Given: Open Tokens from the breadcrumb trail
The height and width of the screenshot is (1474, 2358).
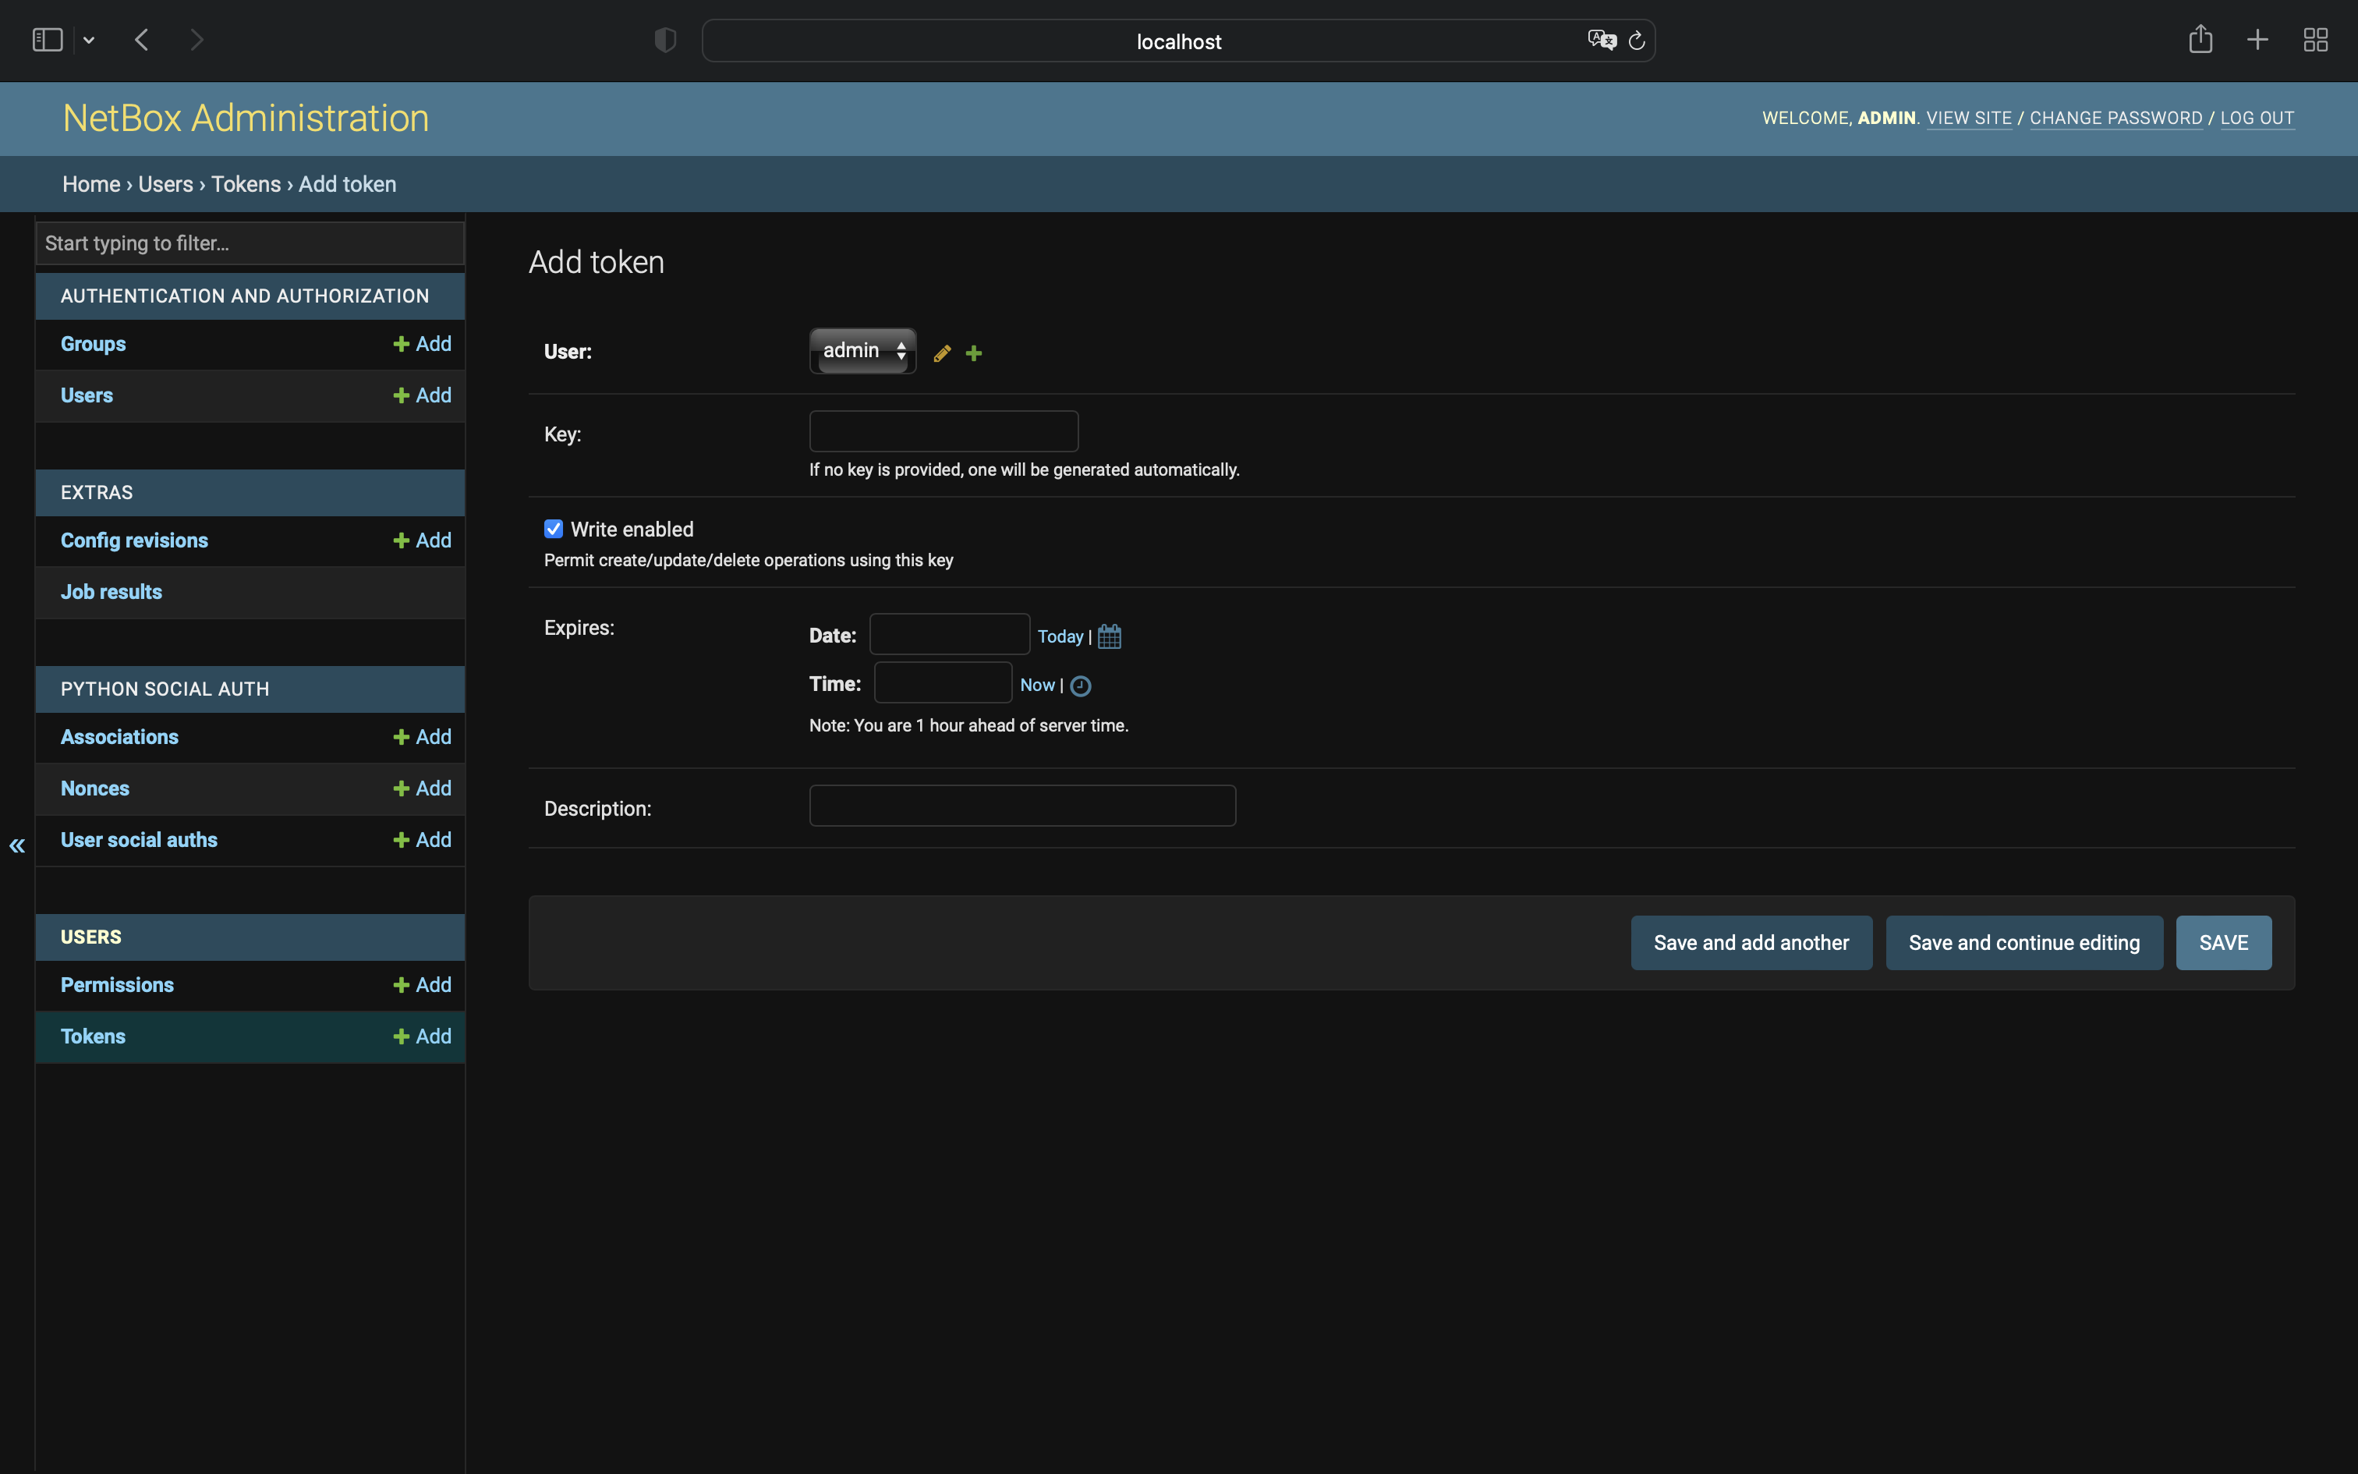Looking at the screenshot, I should pyautogui.click(x=246, y=183).
